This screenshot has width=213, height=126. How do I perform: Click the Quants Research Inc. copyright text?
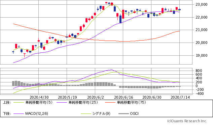(x=187, y=121)
